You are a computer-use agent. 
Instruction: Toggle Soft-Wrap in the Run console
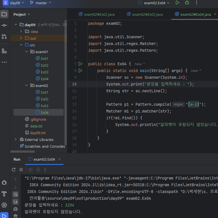pyautogui.click(x=15, y=194)
